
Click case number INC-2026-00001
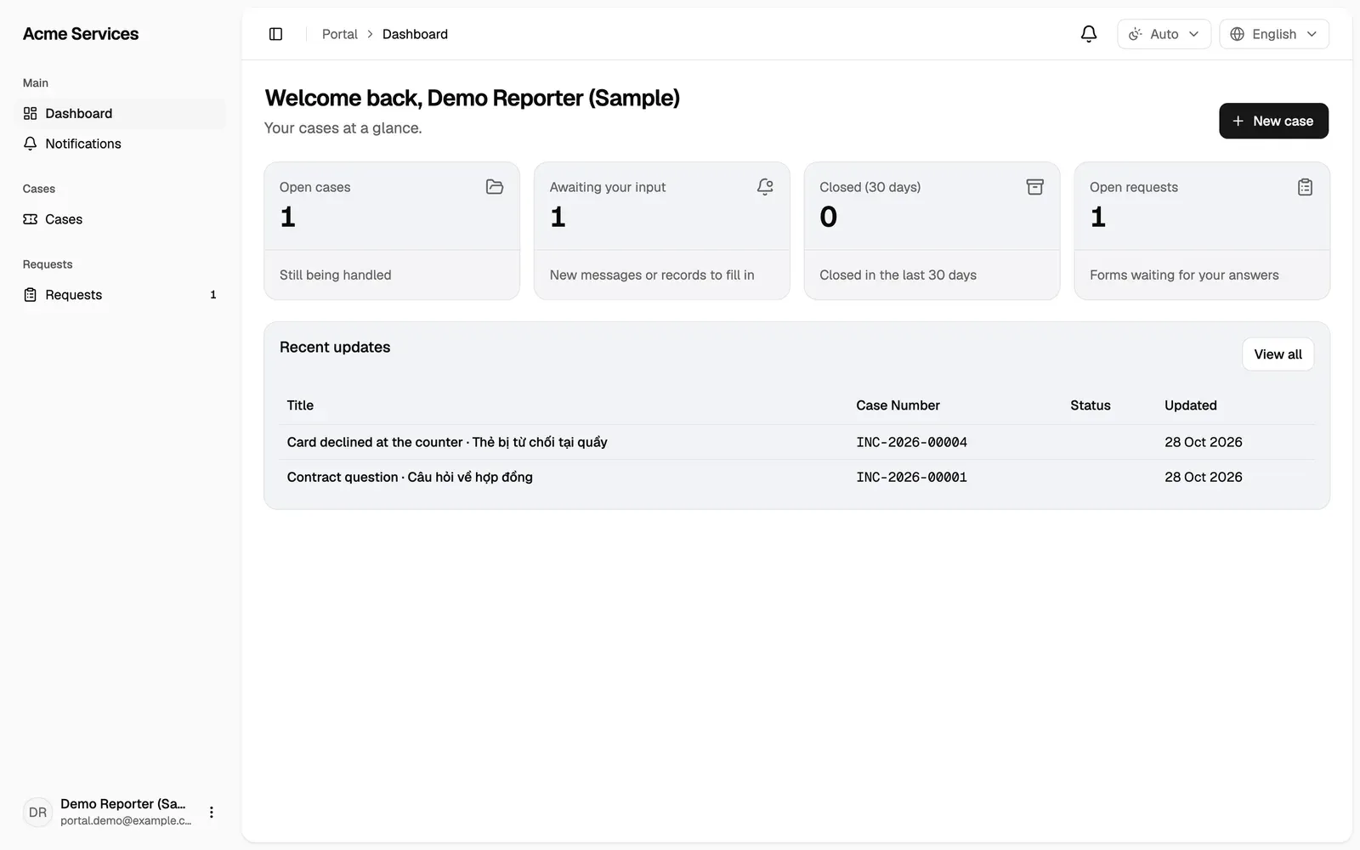(x=911, y=477)
